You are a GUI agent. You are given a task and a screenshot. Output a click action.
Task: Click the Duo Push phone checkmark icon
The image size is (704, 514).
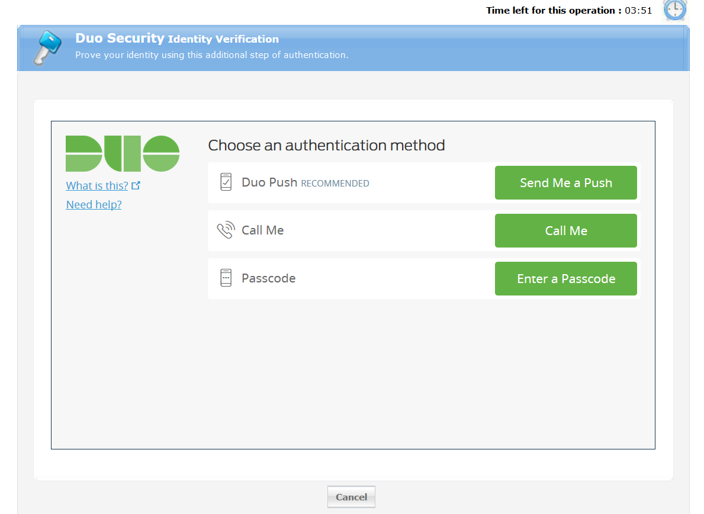point(226,182)
